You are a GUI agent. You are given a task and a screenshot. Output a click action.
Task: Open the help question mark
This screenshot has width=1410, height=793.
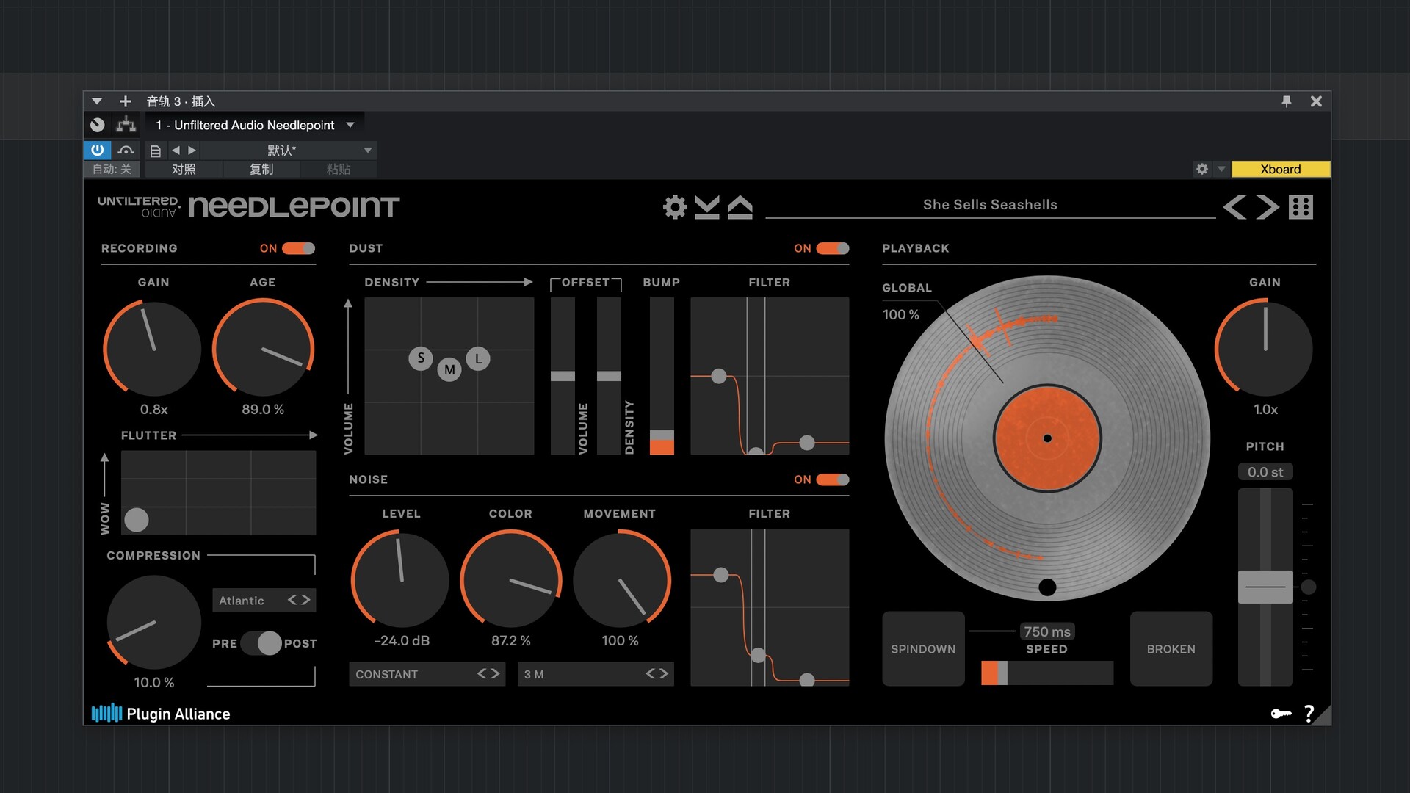(1309, 714)
